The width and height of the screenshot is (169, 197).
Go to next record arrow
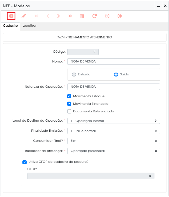coord(59,16)
